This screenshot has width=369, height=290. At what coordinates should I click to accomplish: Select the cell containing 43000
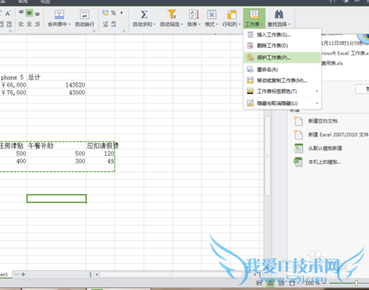[56, 92]
